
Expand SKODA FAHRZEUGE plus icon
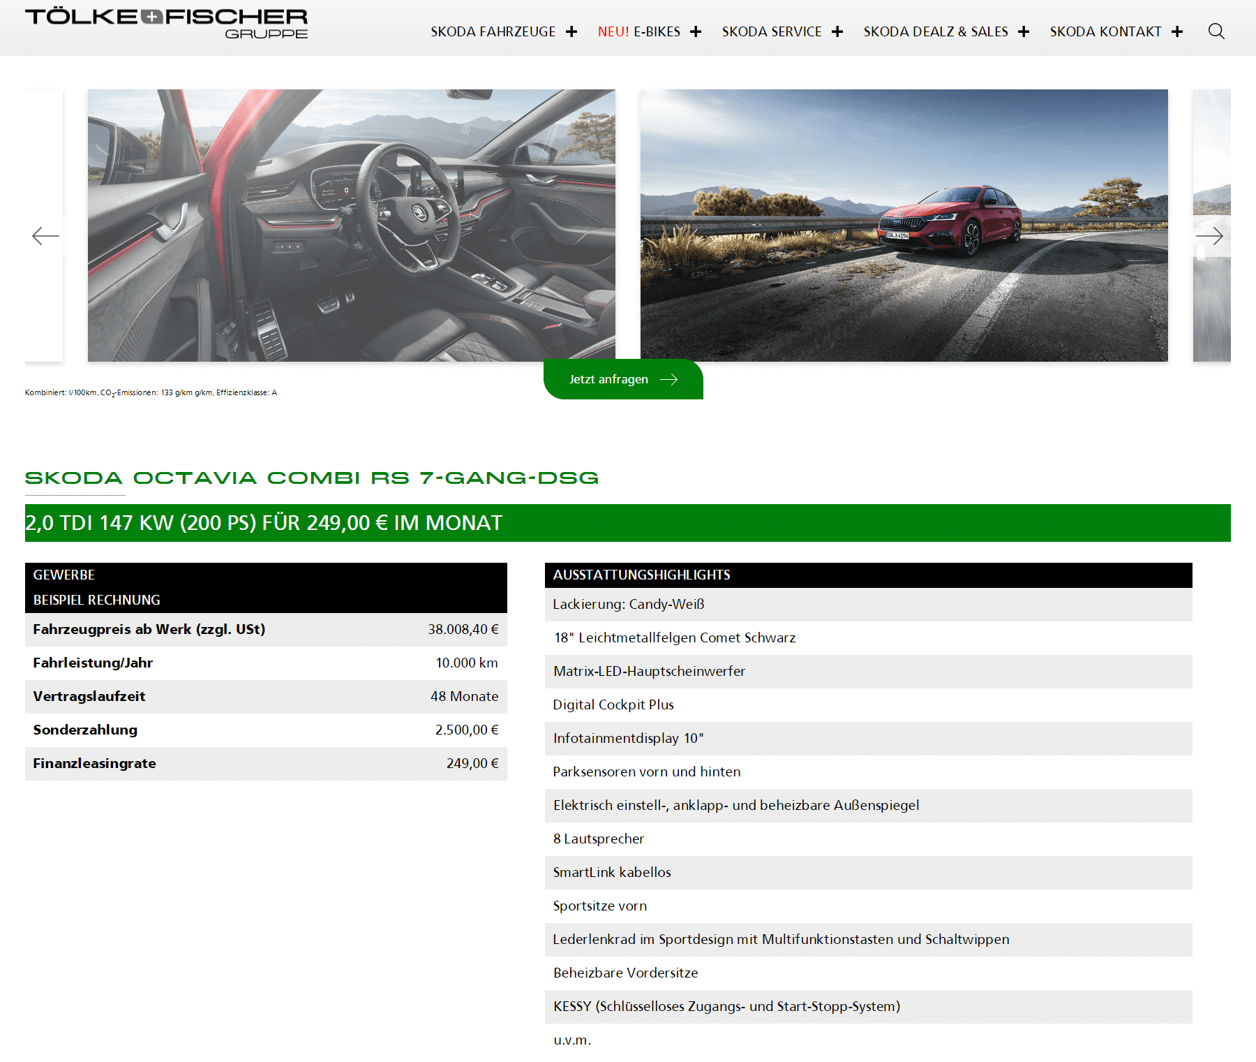[x=571, y=31]
